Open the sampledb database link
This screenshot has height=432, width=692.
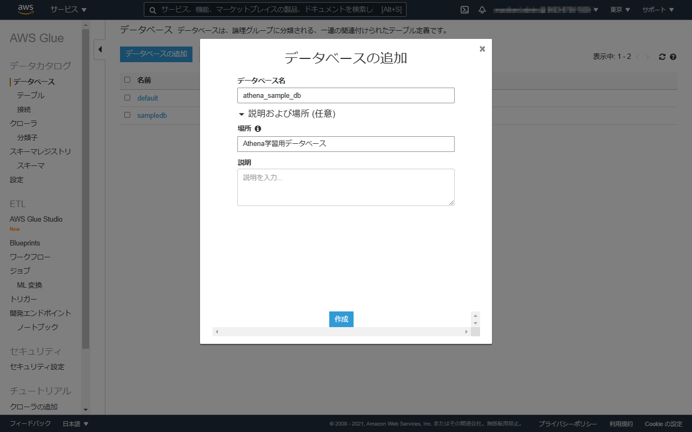pos(152,116)
